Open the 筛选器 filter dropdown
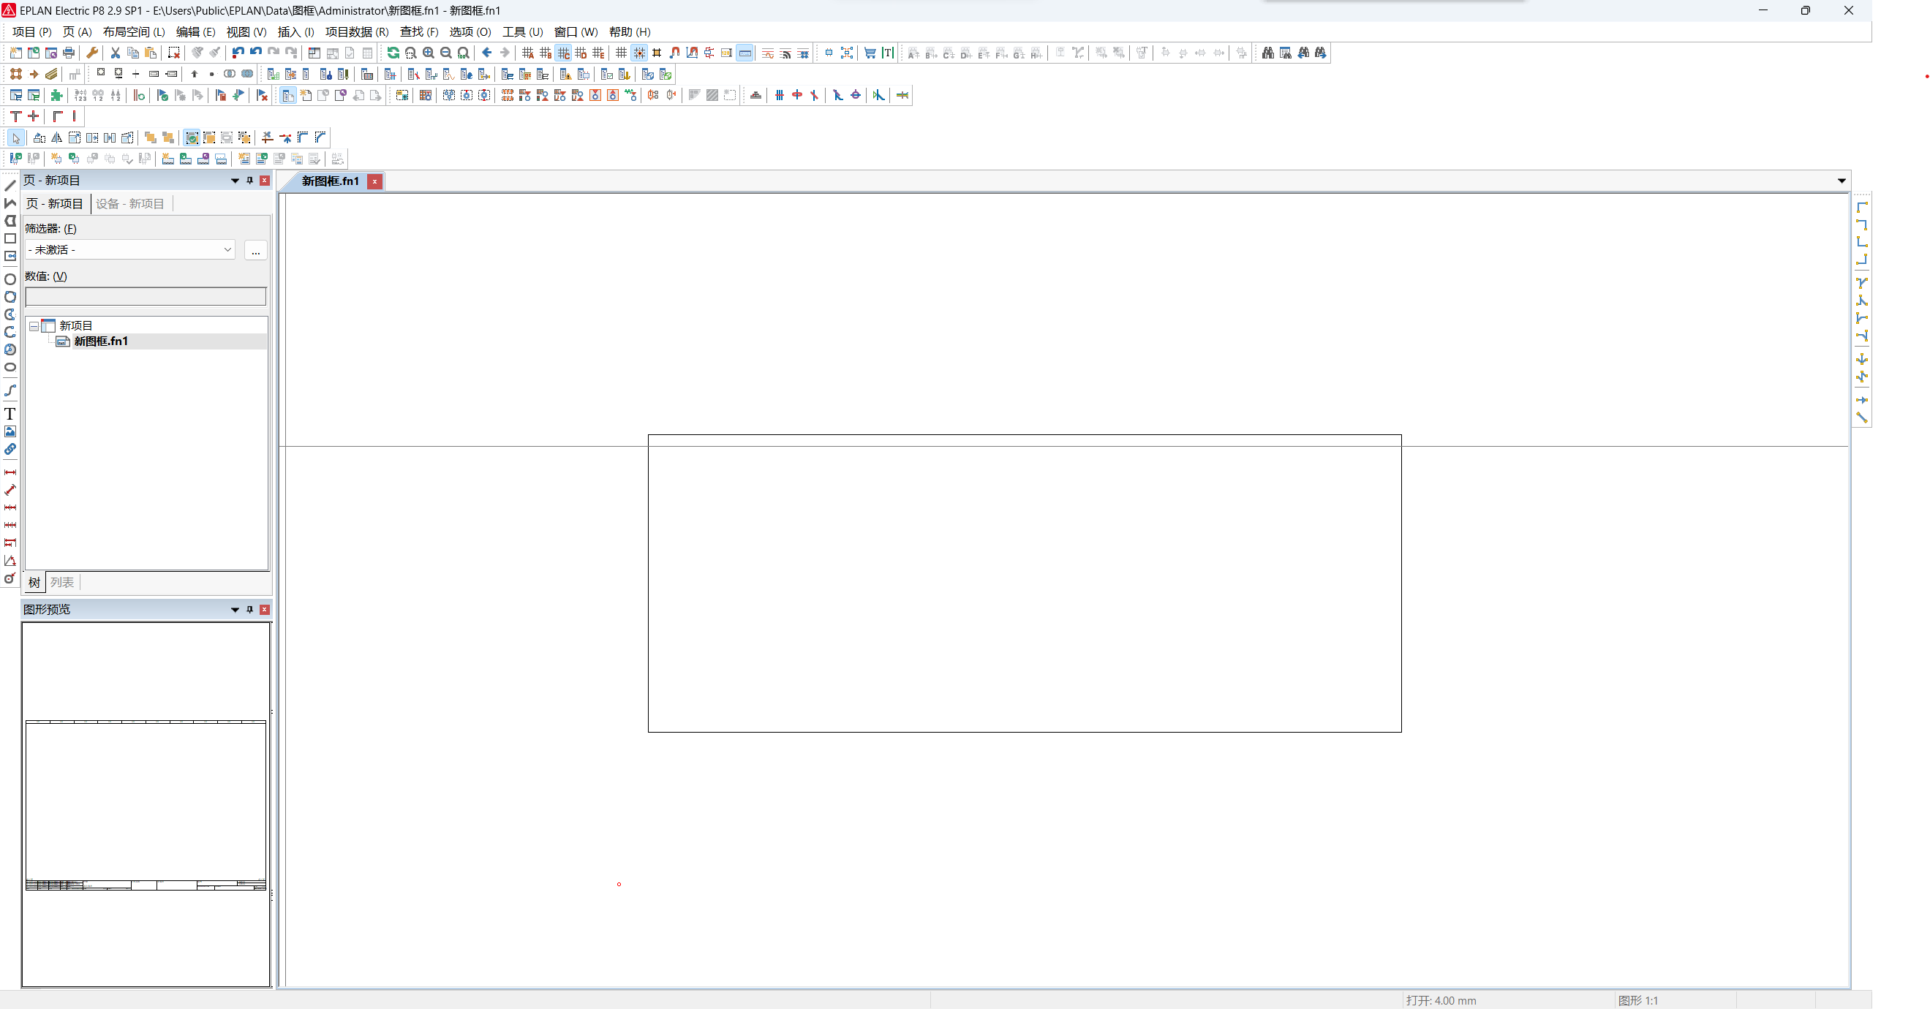 pyautogui.click(x=227, y=249)
